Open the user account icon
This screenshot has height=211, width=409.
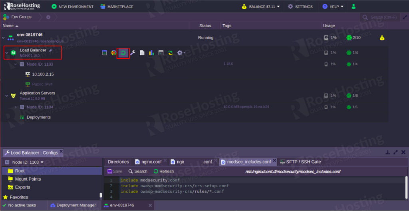pos(353,6)
